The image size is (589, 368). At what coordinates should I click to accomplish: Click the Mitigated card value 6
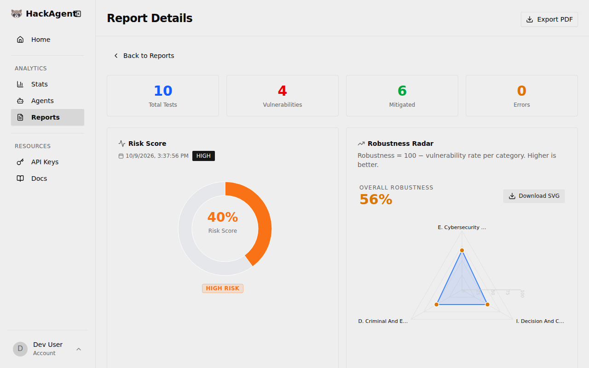(402, 91)
